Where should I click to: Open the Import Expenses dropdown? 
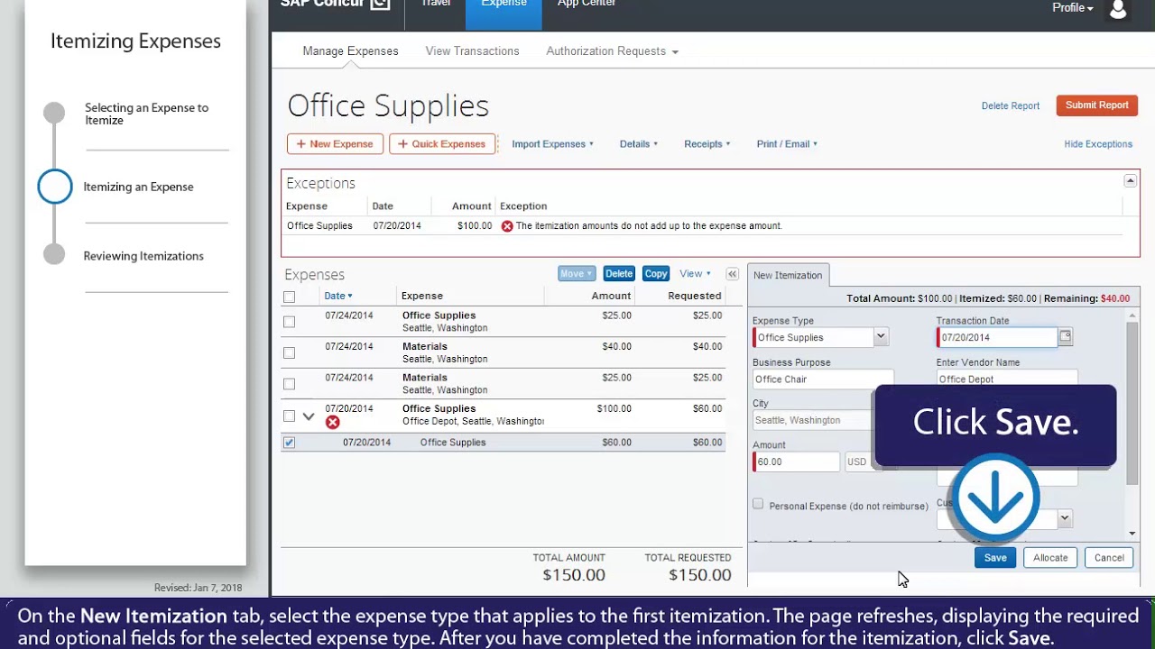tap(552, 144)
